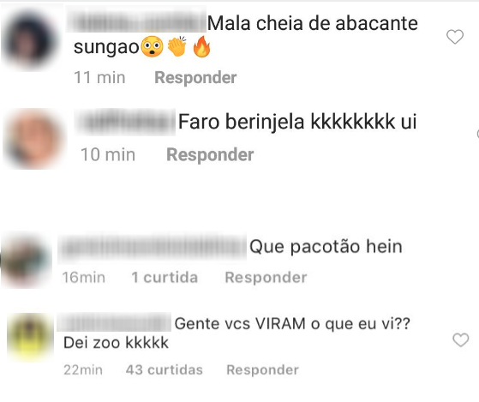The height and width of the screenshot is (402, 479).
Task: View who gave the 43 curtidas
Action: (x=164, y=369)
